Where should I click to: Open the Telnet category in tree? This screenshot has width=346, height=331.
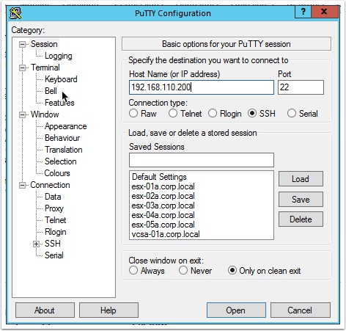pos(56,220)
